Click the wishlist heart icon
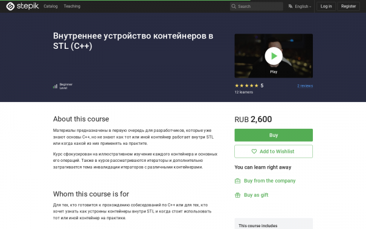The height and width of the screenshot is (229, 366). [x=254, y=151]
